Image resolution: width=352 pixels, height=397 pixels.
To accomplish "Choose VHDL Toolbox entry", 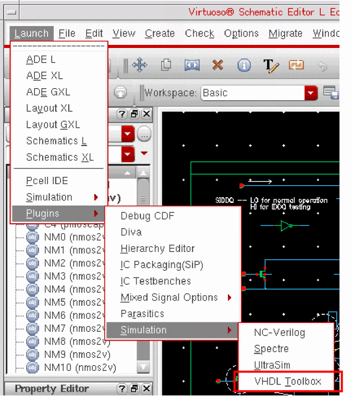I will (287, 381).
